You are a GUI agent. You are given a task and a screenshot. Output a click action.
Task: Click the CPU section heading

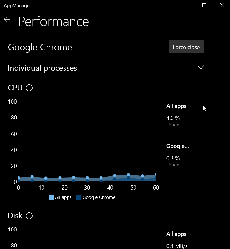tap(15, 88)
